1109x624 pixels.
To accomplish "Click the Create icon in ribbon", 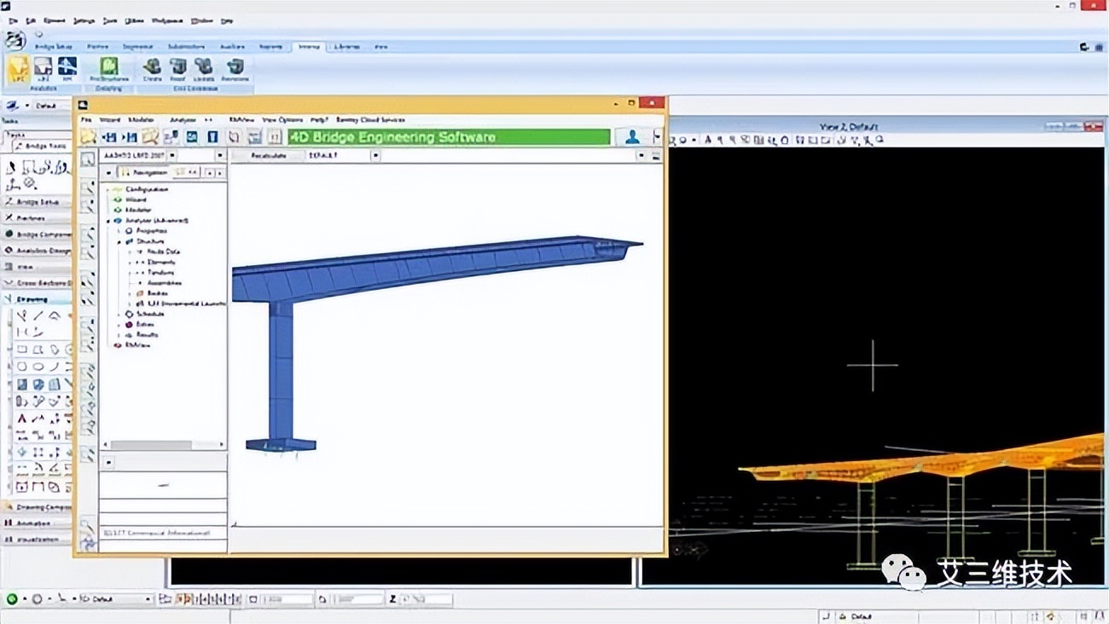I will 152,68.
